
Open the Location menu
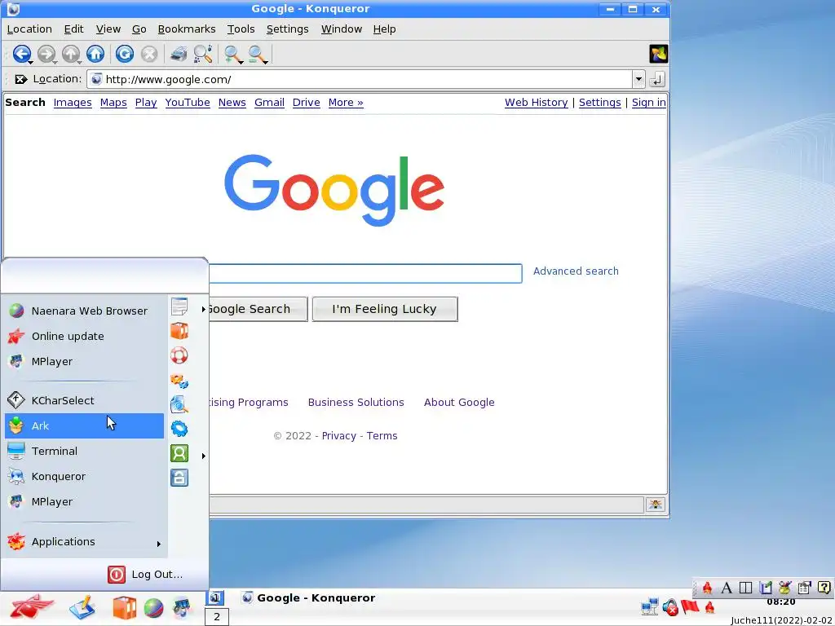(x=29, y=29)
